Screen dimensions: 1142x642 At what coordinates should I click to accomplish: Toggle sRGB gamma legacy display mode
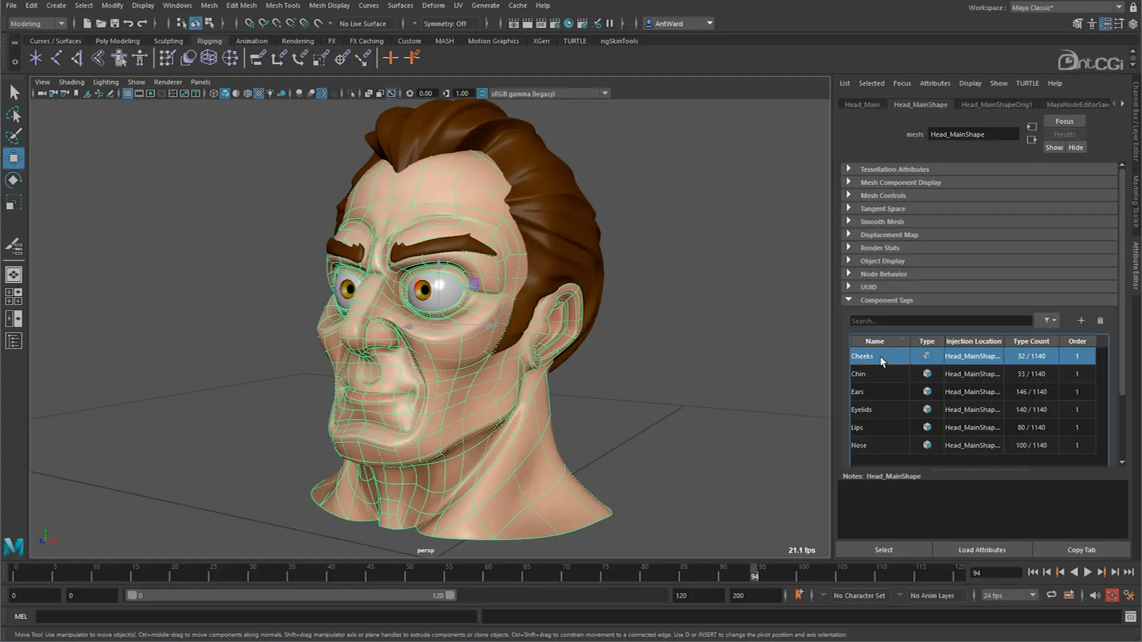(482, 93)
